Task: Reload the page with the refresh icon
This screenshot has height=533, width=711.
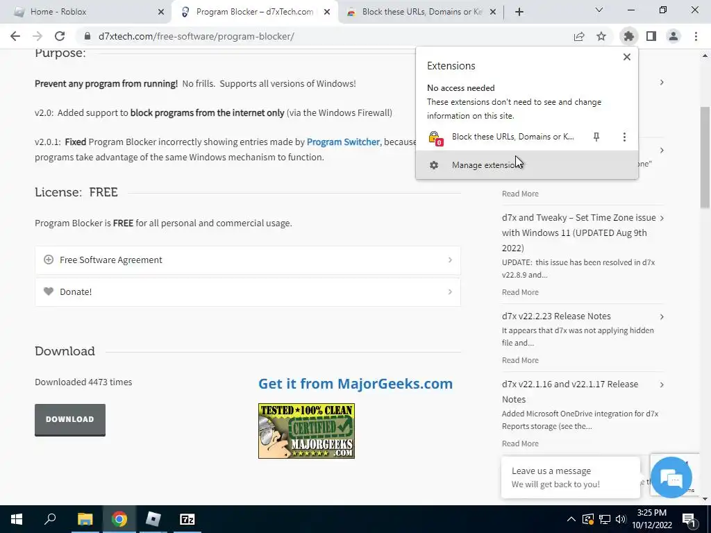Action: click(x=60, y=36)
